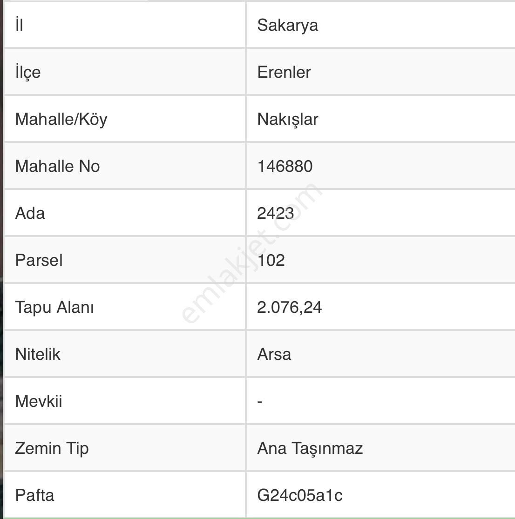The image size is (515, 519).
Task: Select the "Ana Taşınmaz" value
Action: (x=310, y=448)
